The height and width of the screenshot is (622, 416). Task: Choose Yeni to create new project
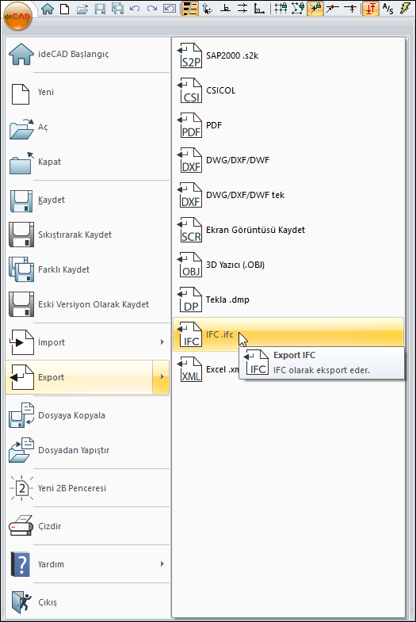88,93
